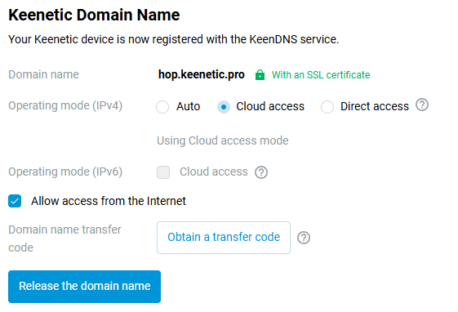
Task: Click the With an SSL certificate text
Action: [321, 75]
